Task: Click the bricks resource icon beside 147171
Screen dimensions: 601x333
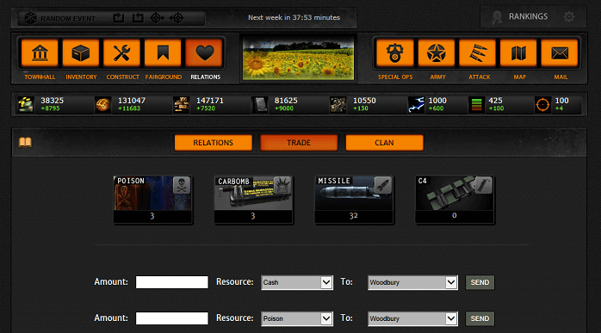Action: tap(182, 104)
